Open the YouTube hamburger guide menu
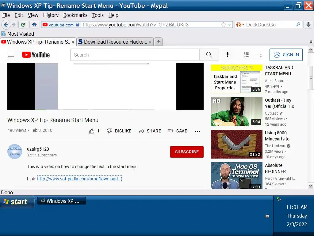Screen dimensions: 314x236 coord(11,55)
